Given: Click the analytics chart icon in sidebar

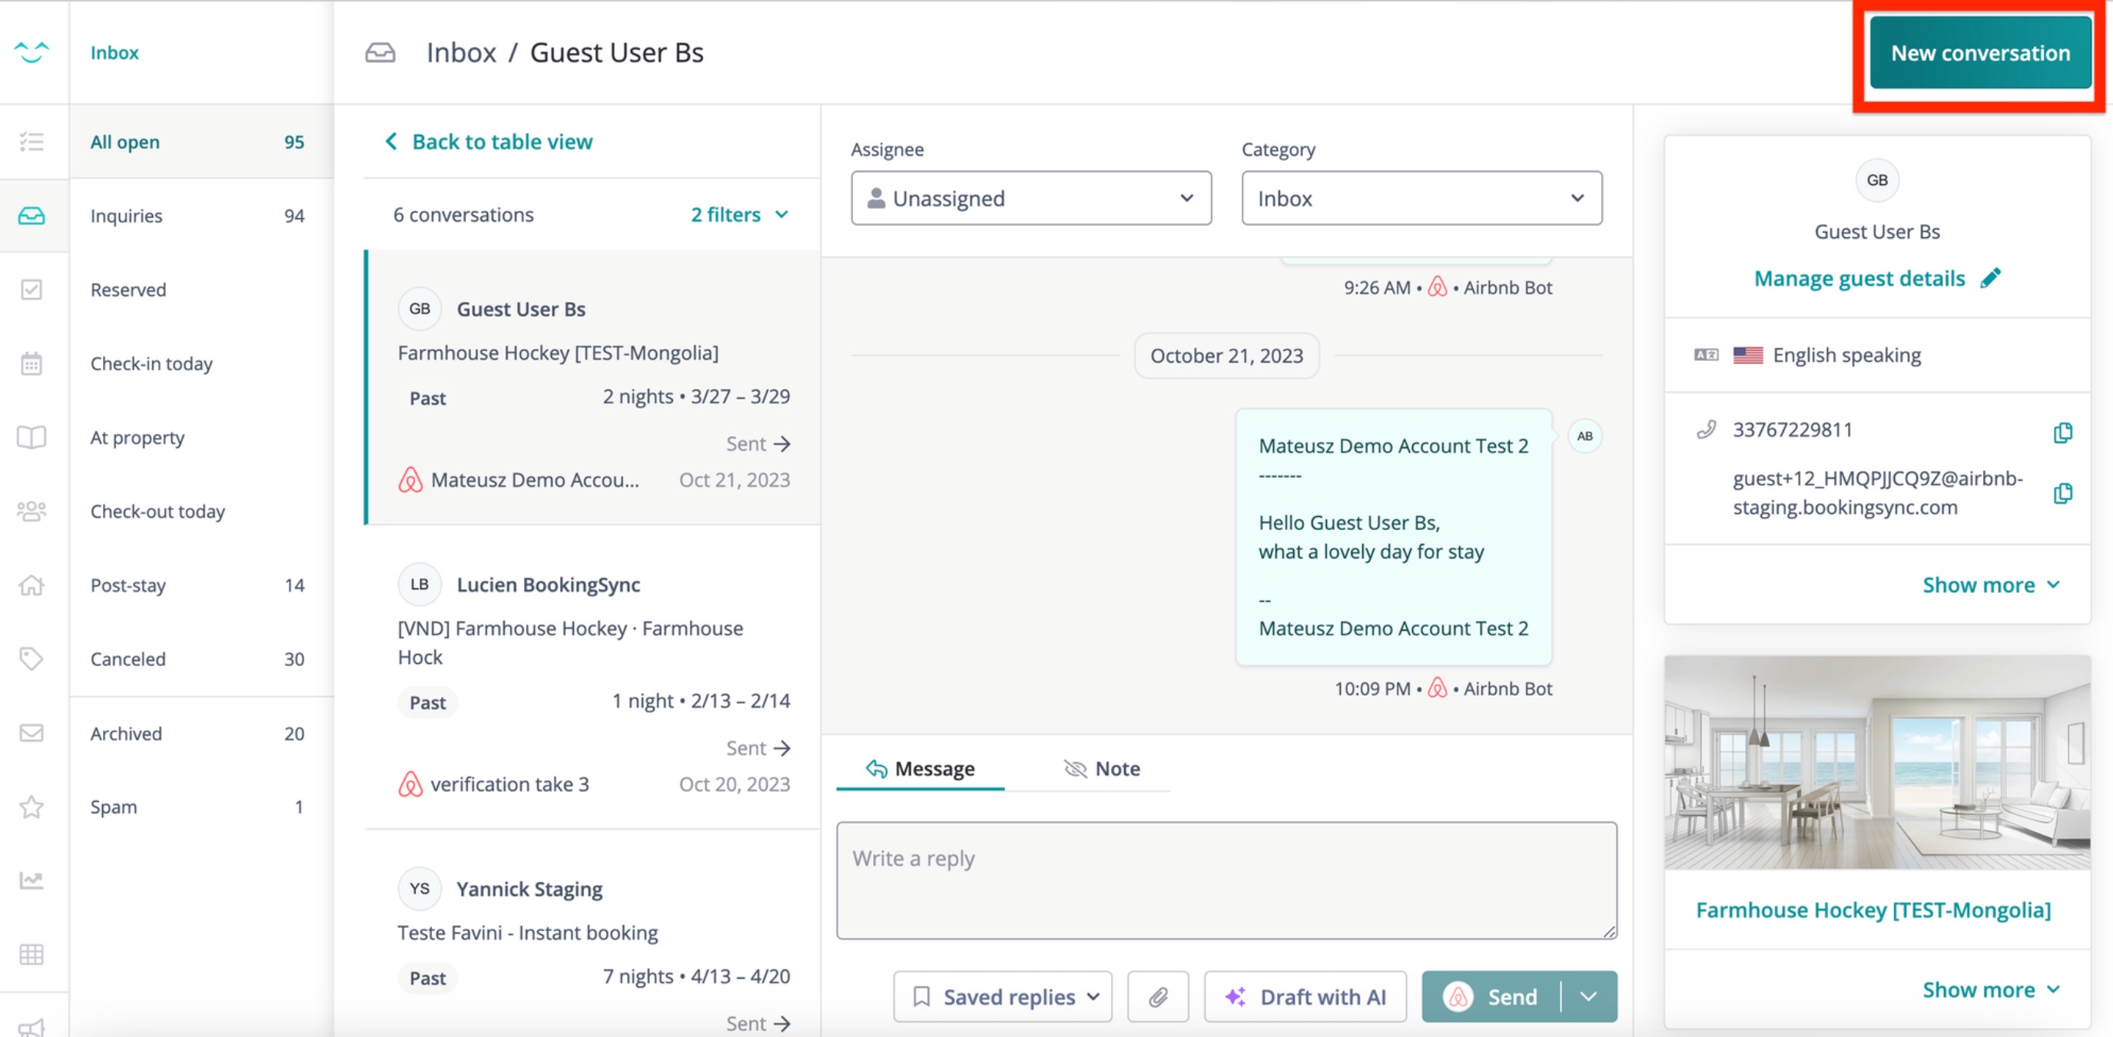Looking at the screenshot, I should click(x=32, y=880).
